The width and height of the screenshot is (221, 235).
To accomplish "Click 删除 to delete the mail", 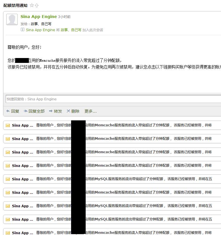I will pos(75,111).
